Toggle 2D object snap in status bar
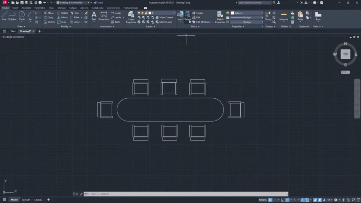This screenshot has height=203, width=361. pyautogui.click(x=307, y=200)
